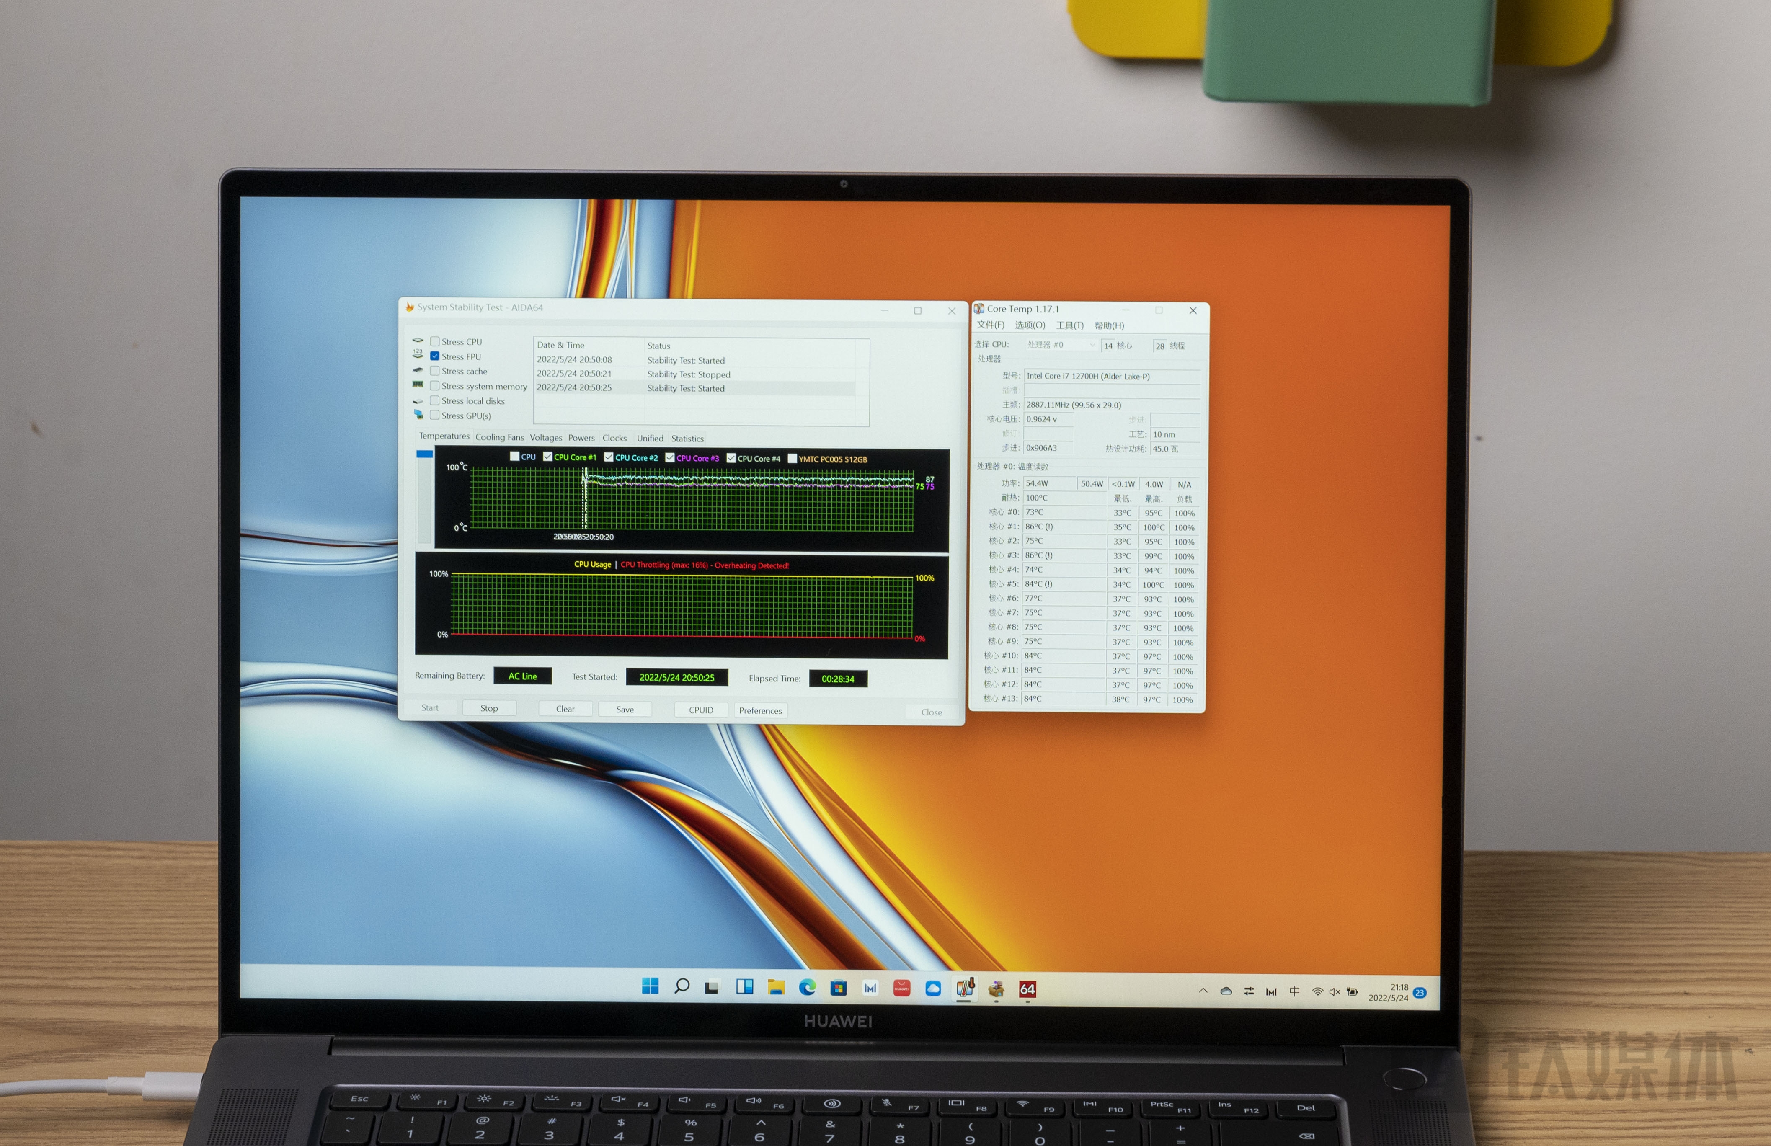Uncheck the Stress FPU option
The image size is (1771, 1146).
434,356
